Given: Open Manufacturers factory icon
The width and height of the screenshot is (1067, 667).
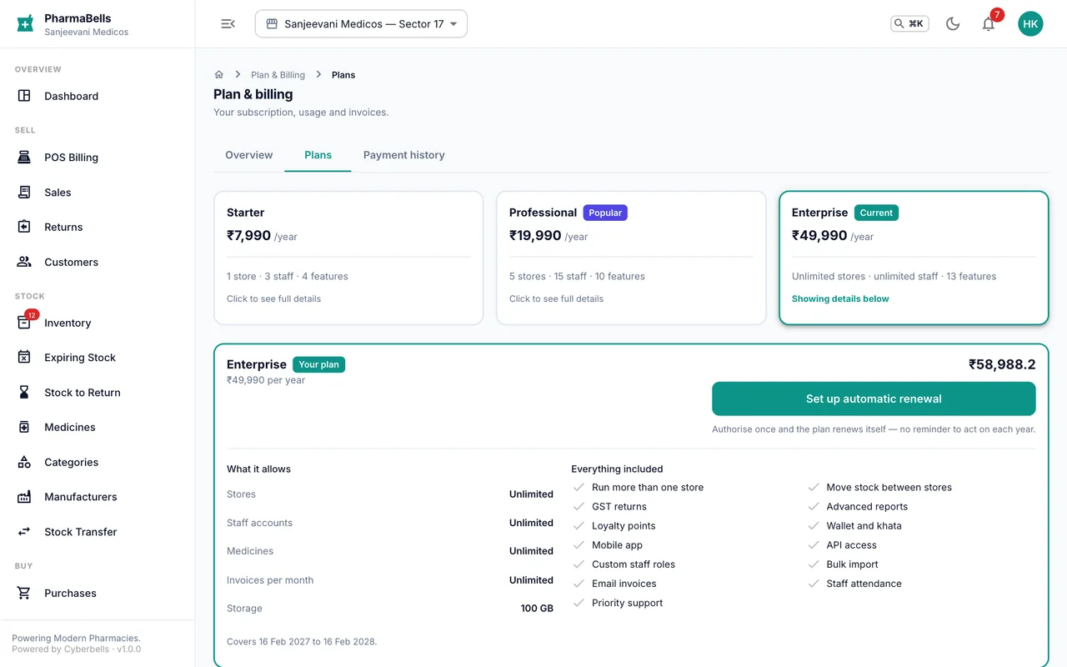Looking at the screenshot, I should (24, 497).
